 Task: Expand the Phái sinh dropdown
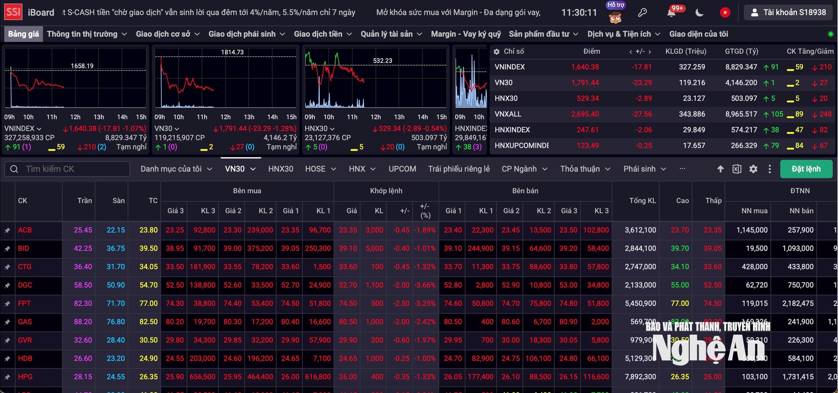pyautogui.click(x=645, y=169)
